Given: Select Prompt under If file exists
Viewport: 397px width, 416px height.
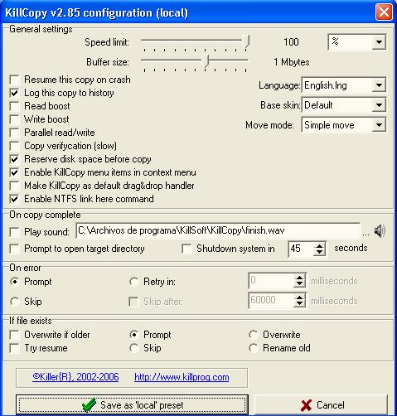Looking at the screenshot, I should point(134,335).
